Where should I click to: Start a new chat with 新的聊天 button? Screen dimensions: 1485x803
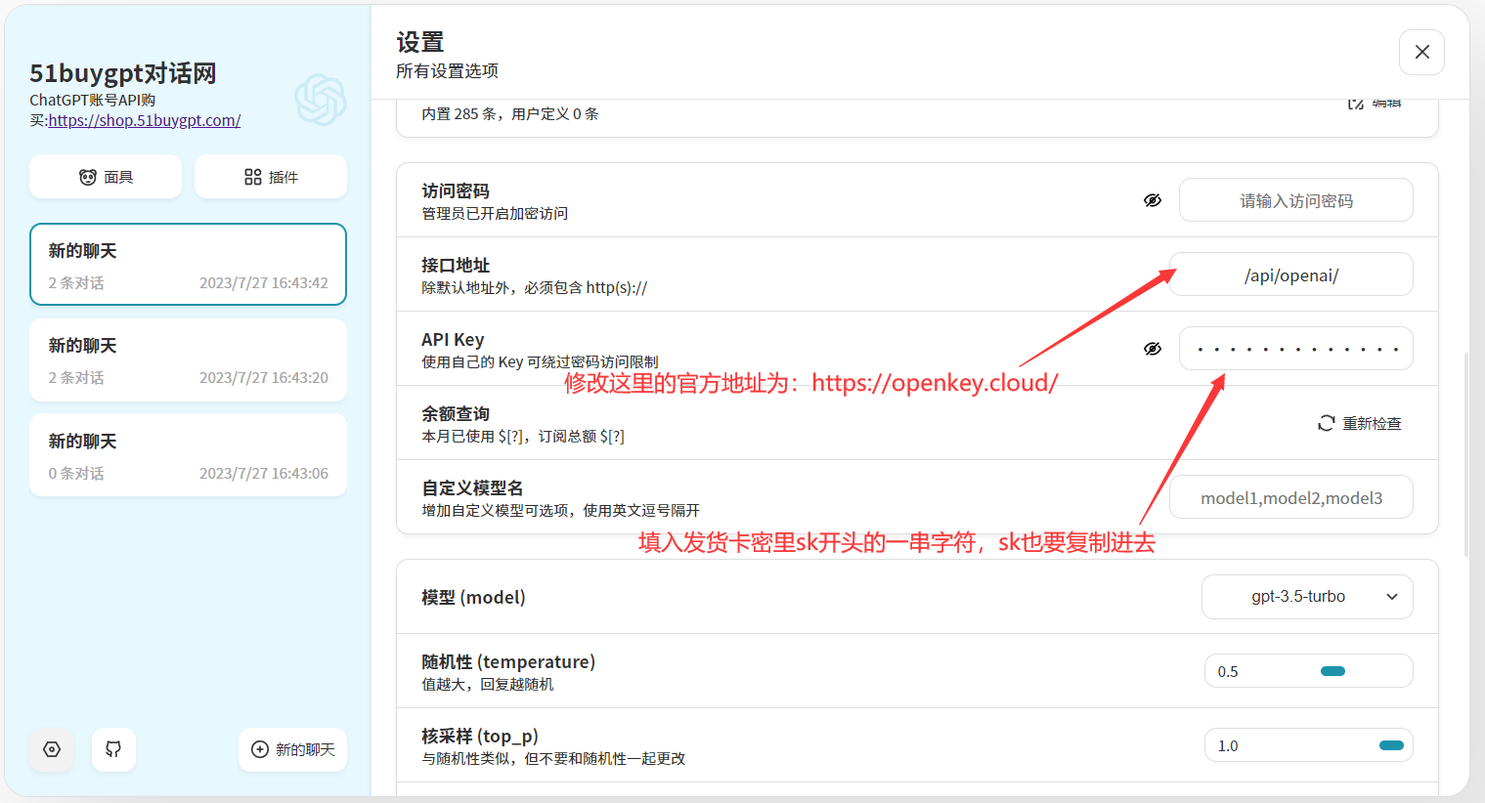[x=293, y=749]
